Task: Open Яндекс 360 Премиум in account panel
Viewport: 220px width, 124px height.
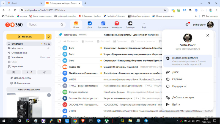Action: (x=188, y=61)
